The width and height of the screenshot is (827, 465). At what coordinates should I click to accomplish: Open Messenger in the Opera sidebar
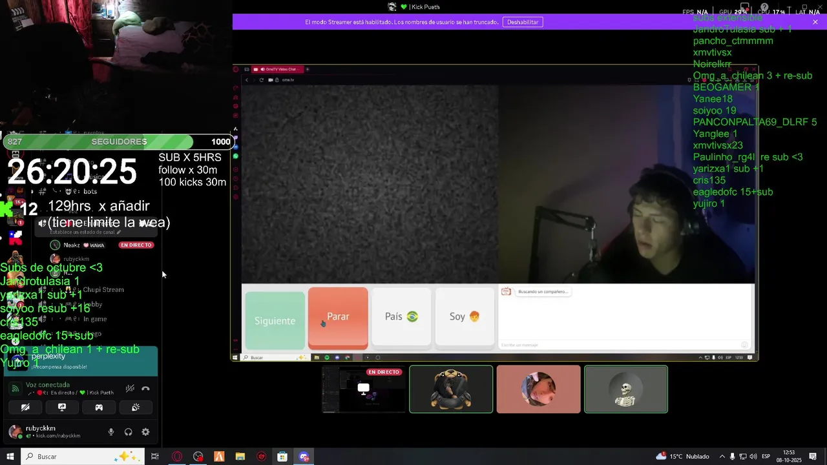(236, 147)
